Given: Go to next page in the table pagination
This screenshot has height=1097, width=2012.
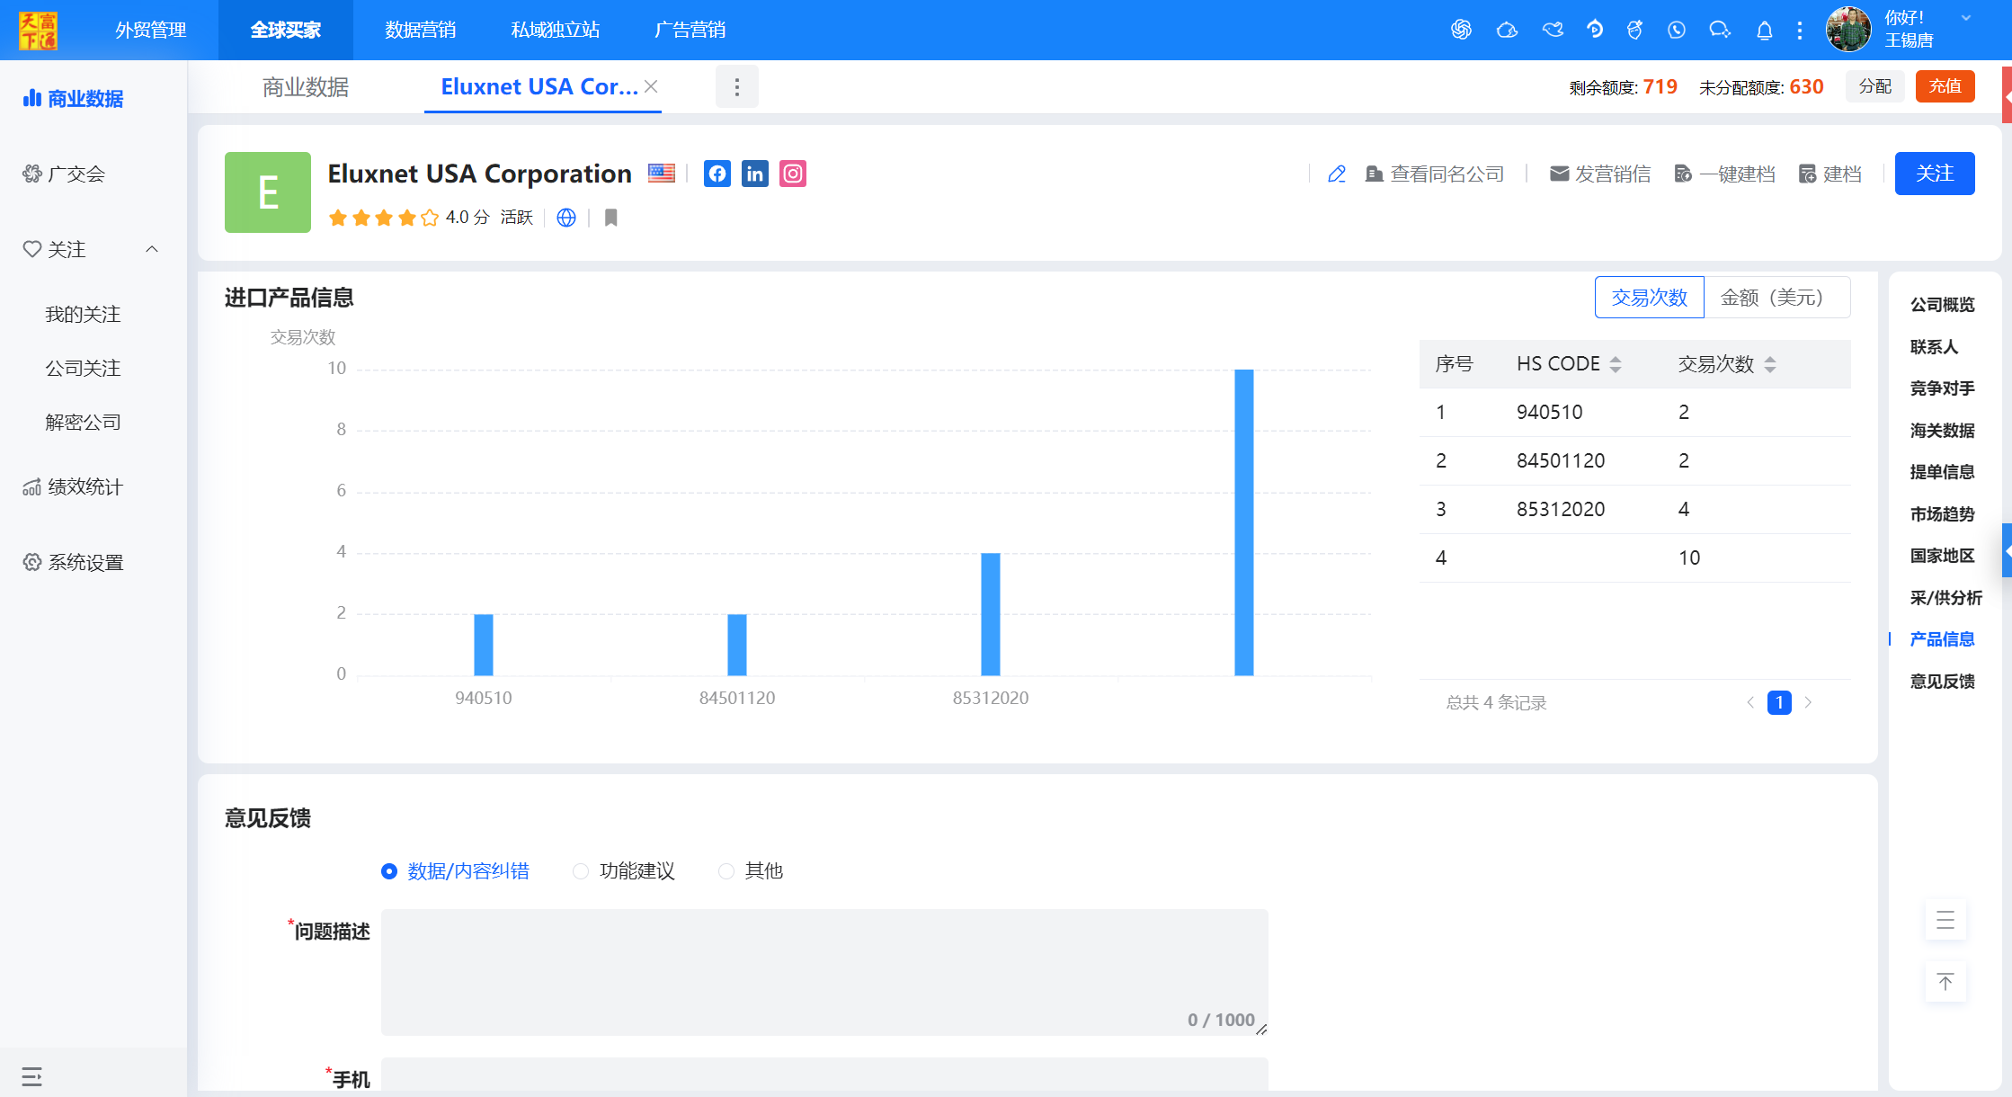Looking at the screenshot, I should pos(1808,702).
